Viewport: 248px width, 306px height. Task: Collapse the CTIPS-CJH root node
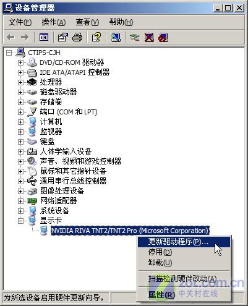click(x=9, y=53)
